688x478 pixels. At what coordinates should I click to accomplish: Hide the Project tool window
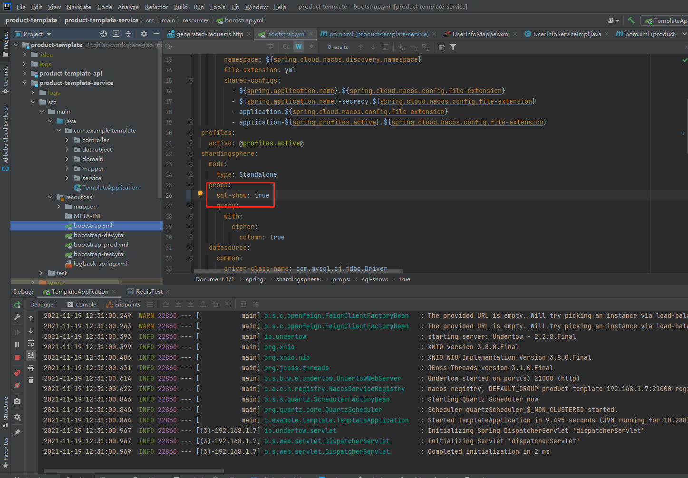pyautogui.click(x=156, y=34)
